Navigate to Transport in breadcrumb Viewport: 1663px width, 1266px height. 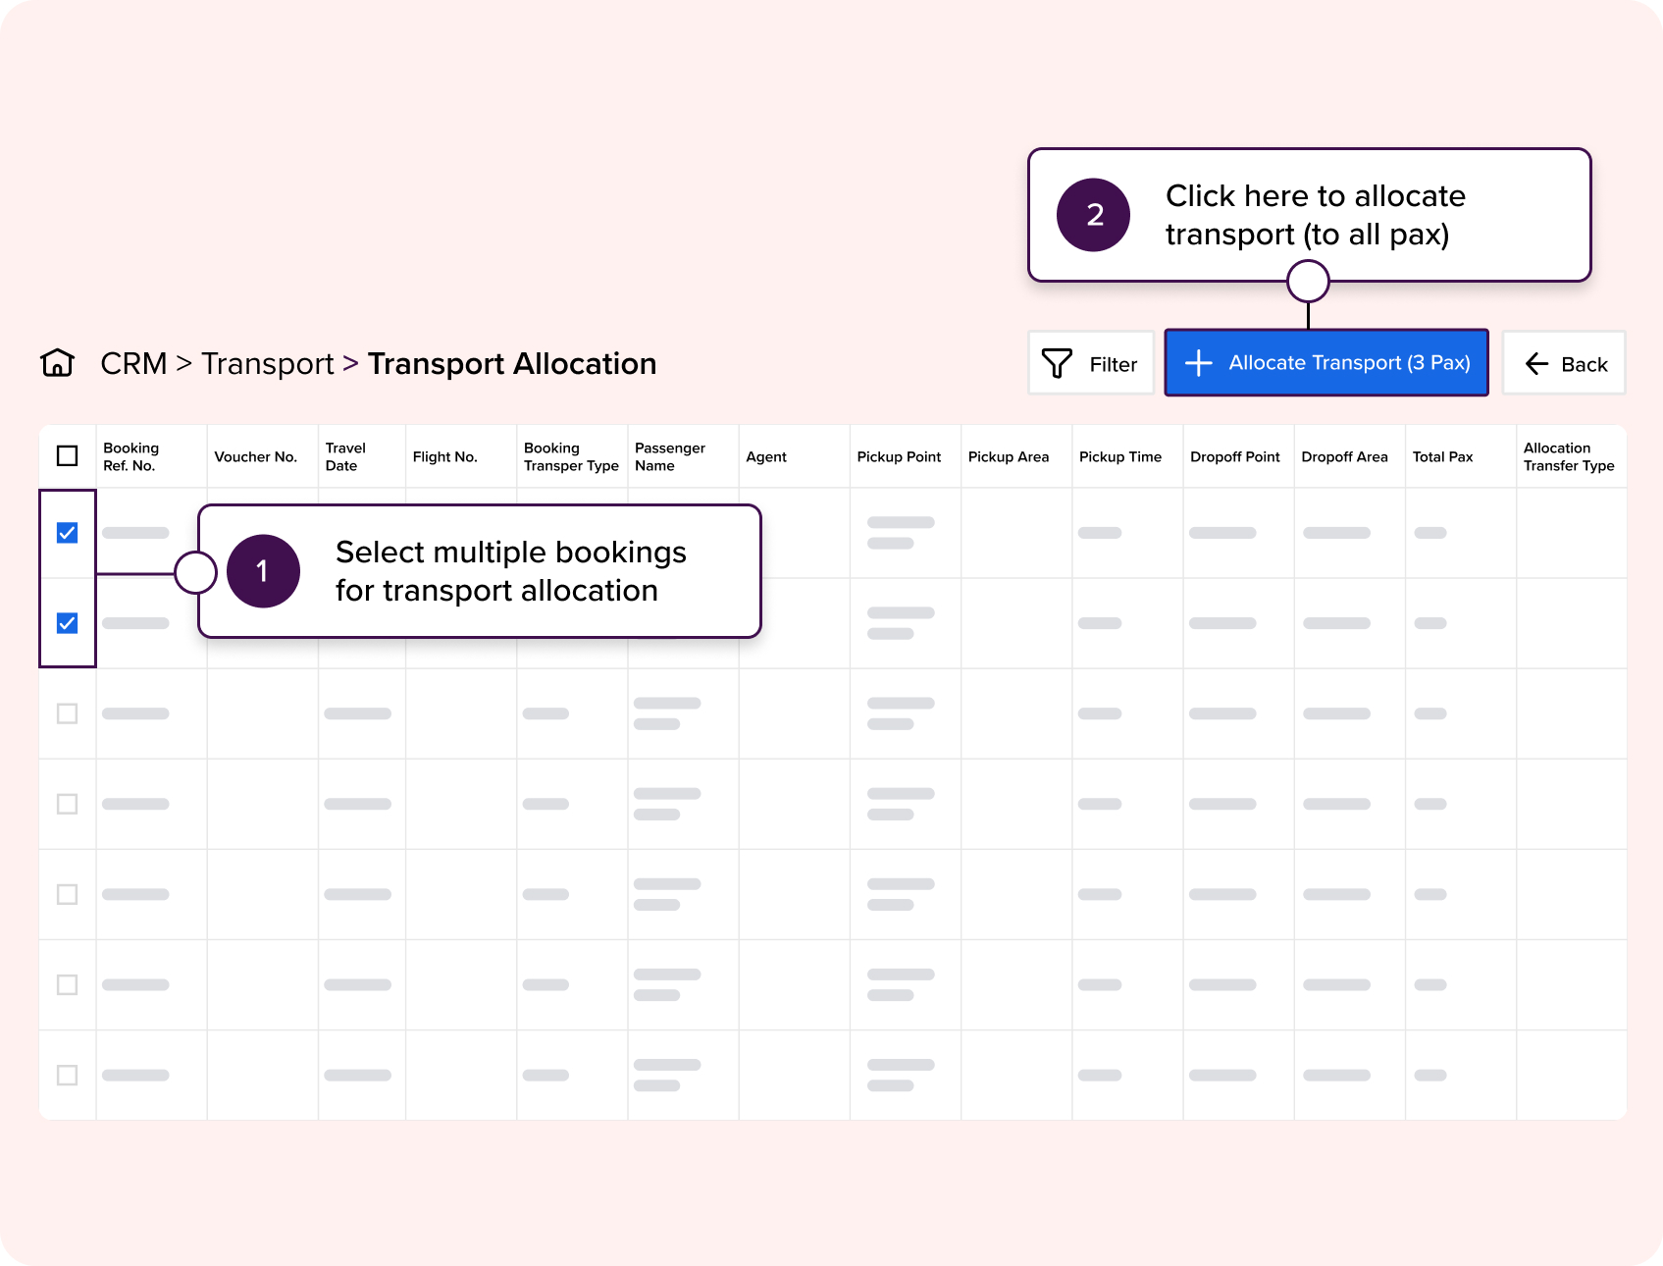268,364
